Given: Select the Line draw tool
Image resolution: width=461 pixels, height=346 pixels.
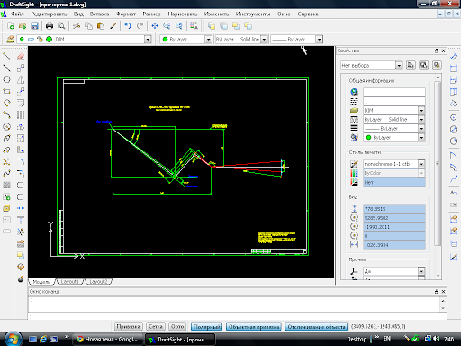Looking at the screenshot, I should pos(6,57).
